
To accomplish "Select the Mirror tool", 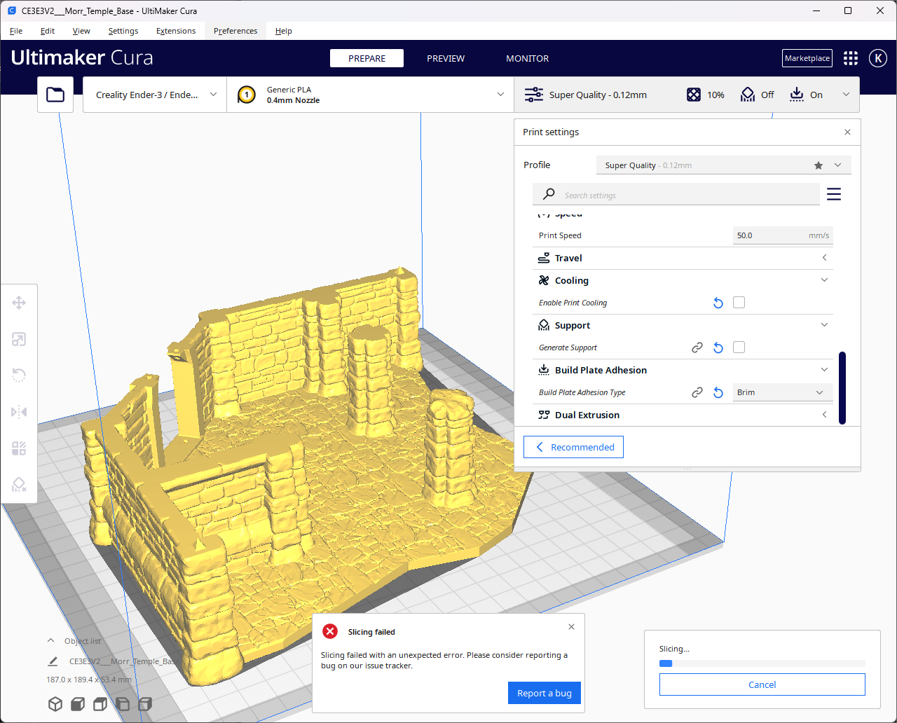I will click(19, 412).
